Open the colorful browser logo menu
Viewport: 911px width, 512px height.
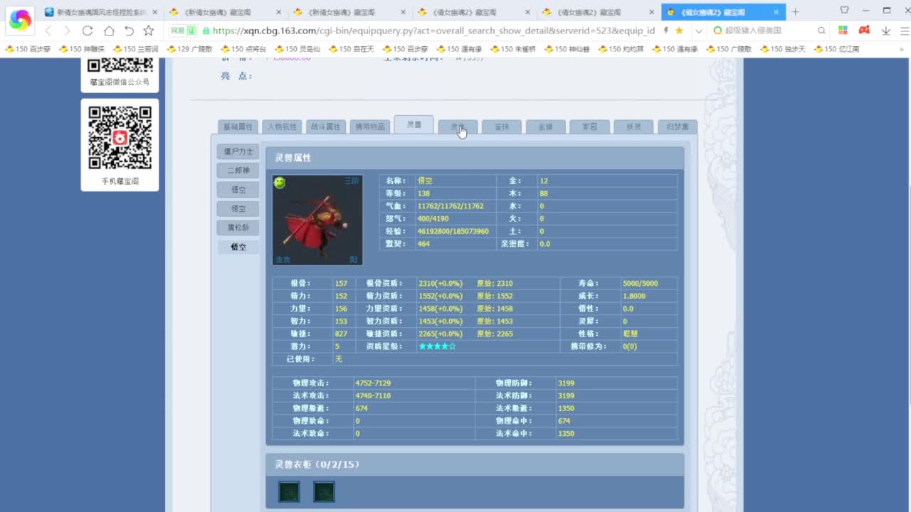click(20, 20)
